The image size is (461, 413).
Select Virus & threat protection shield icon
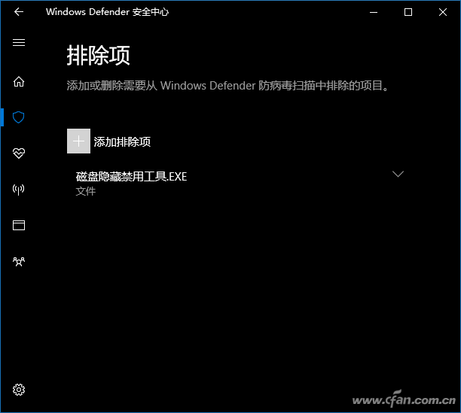pyautogui.click(x=19, y=117)
